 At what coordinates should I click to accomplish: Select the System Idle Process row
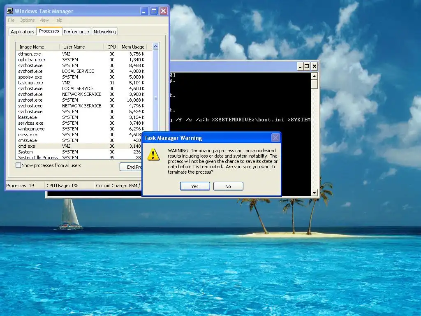coord(79,158)
